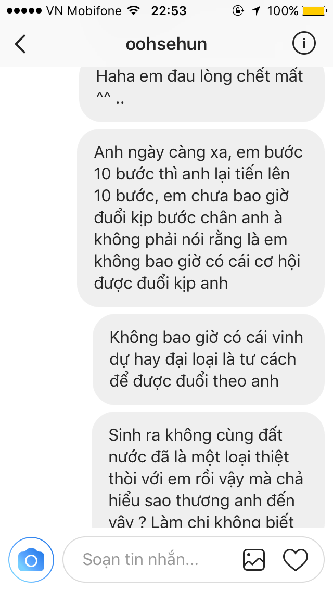This screenshot has width=333, height=591.
Task: Open the blue camera button
Action: pos(31,560)
